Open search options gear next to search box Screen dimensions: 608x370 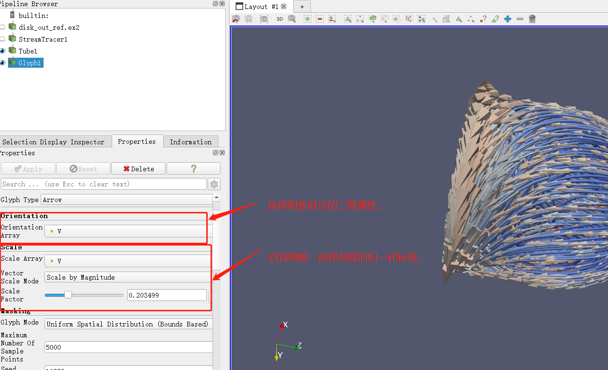pyautogui.click(x=214, y=184)
